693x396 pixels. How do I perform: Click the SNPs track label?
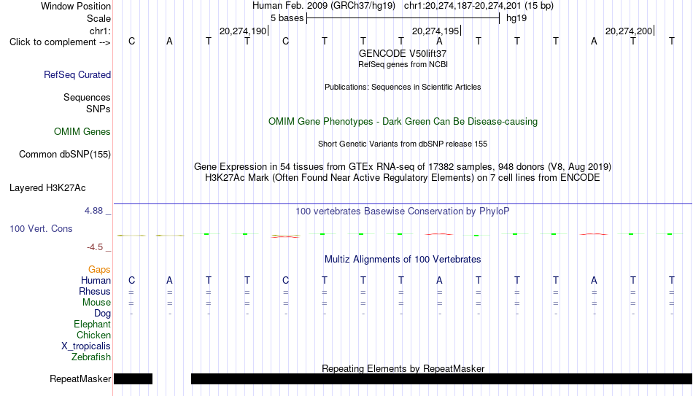[98, 109]
